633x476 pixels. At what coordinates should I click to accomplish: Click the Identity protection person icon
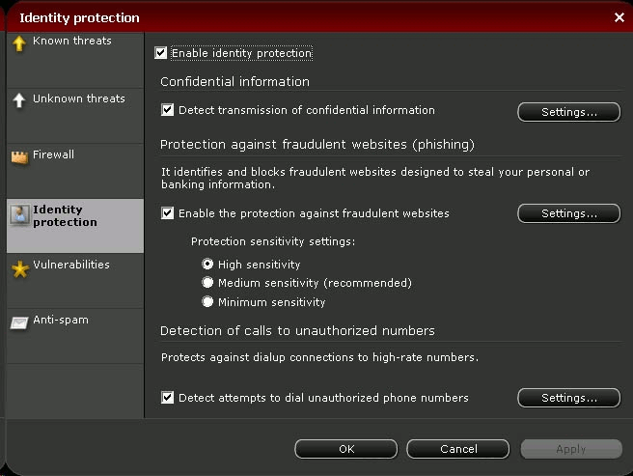point(19,214)
